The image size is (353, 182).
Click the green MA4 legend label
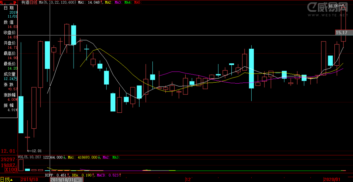128,2
